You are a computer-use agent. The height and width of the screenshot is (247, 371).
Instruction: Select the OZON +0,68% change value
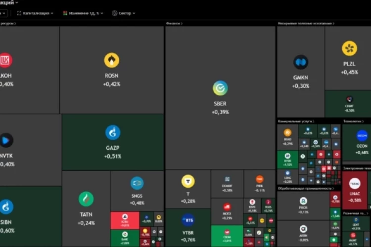(362, 153)
